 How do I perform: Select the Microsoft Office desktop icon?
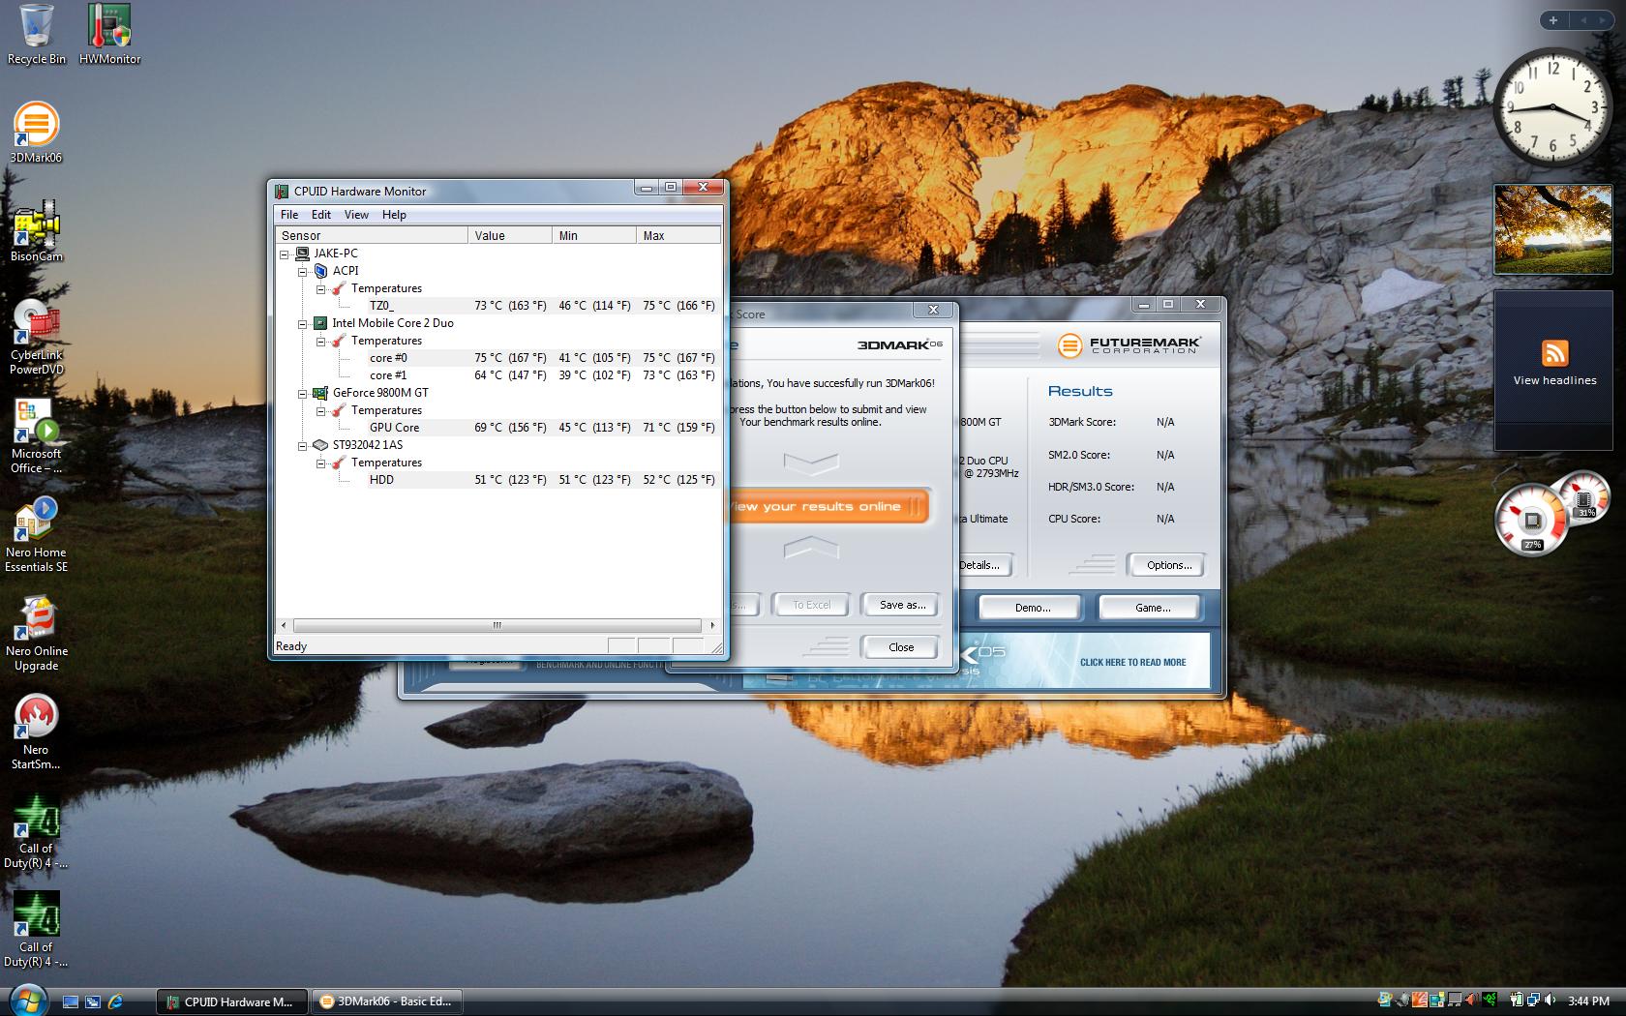click(x=36, y=435)
